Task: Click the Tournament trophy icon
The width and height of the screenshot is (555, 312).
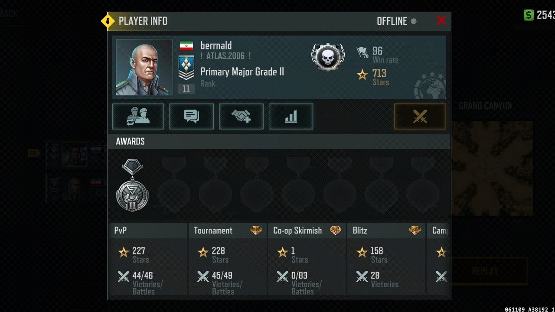Action: pos(256,231)
